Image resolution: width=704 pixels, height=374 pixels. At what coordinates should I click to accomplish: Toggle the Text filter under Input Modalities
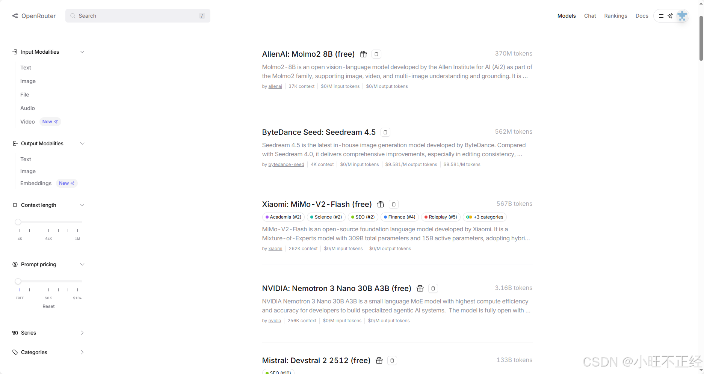pos(26,68)
